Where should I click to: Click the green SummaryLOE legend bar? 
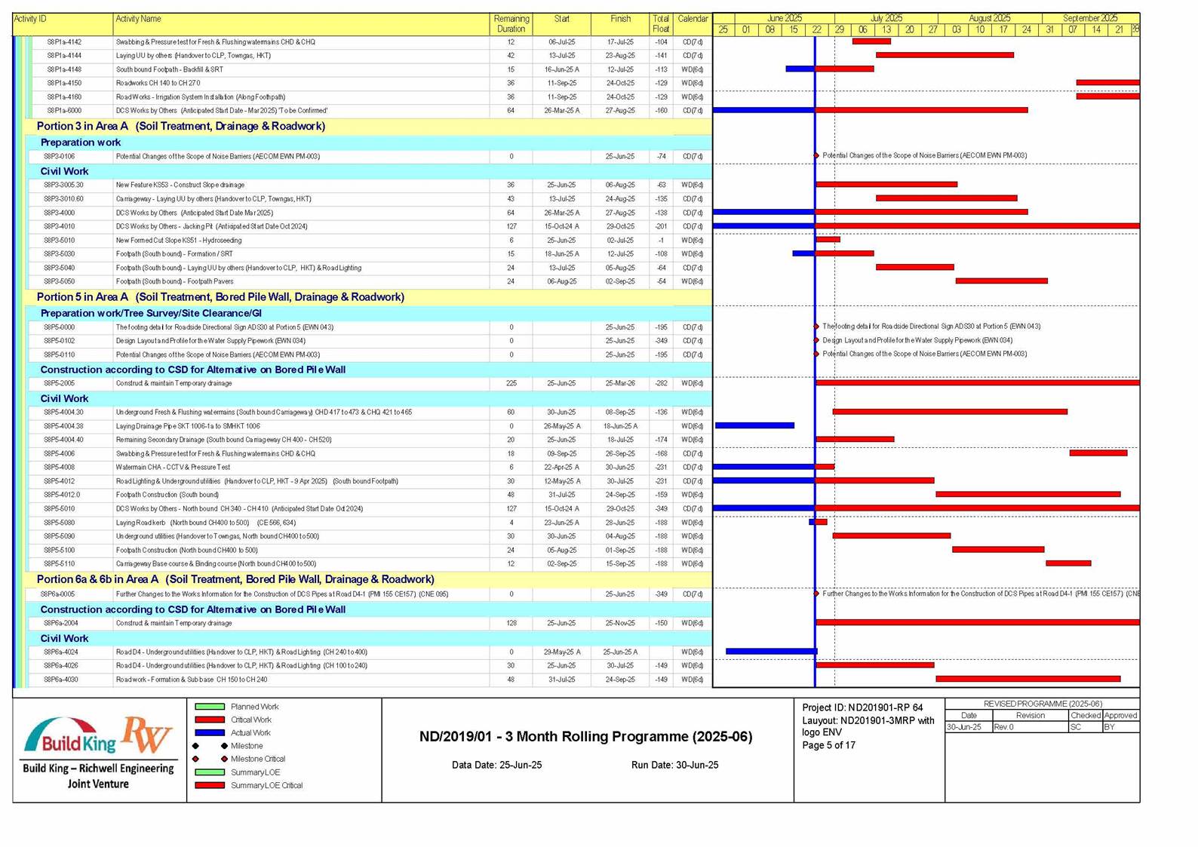point(210,772)
